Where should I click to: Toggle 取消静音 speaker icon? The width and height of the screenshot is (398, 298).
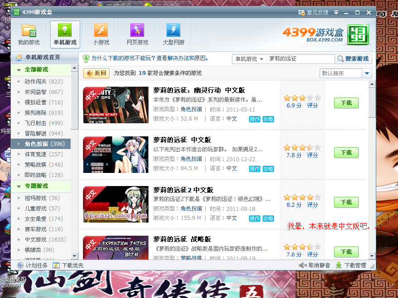pos(302,265)
